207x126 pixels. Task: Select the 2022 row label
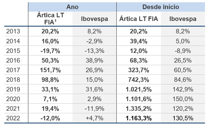point(13,119)
